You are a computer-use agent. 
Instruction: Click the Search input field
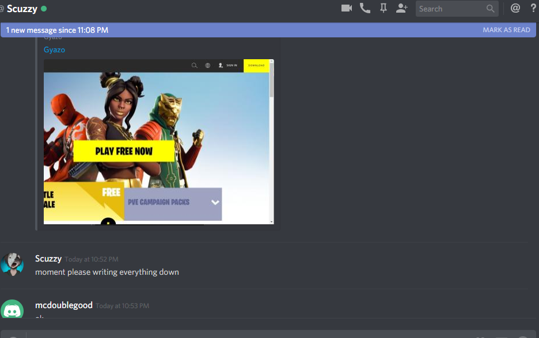point(457,9)
